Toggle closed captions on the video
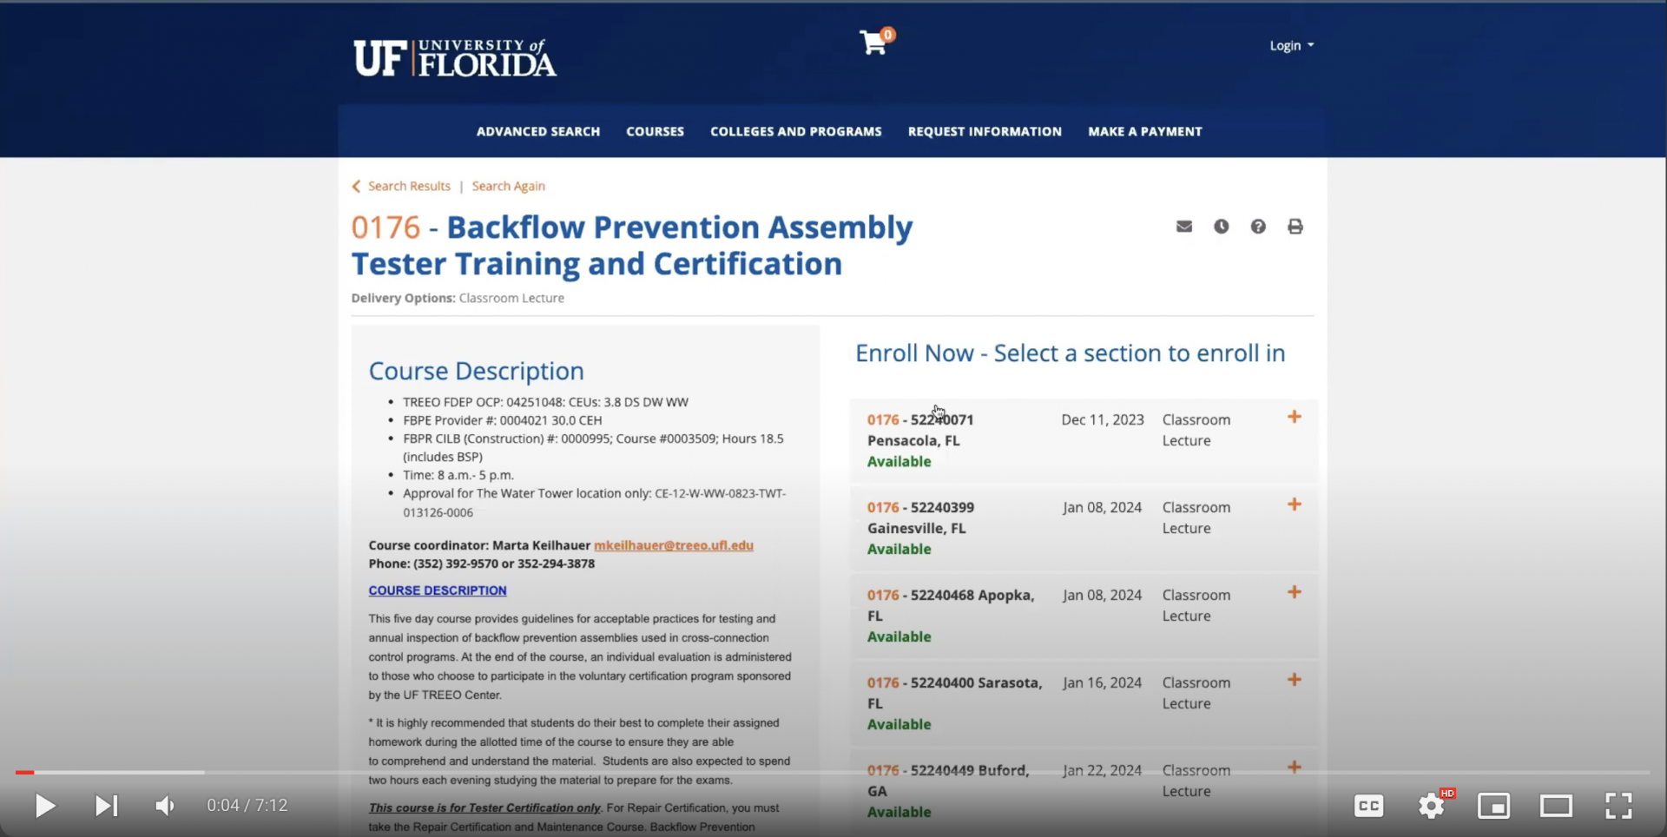Image resolution: width=1667 pixels, height=837 pixels. click(1367, 806)
